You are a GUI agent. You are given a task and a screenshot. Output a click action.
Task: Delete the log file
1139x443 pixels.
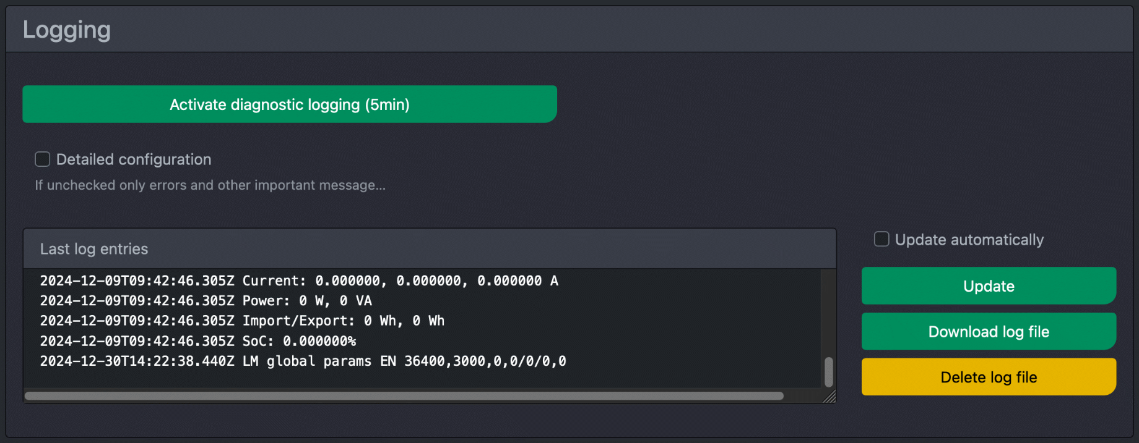(x=987, y=377)
